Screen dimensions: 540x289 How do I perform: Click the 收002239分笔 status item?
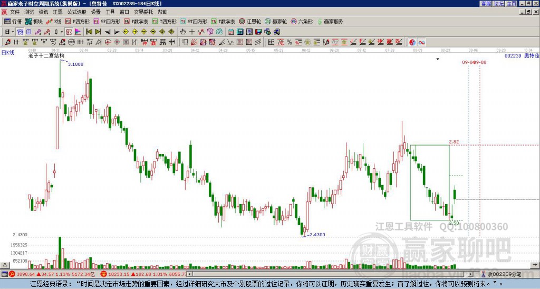point(502,274)
